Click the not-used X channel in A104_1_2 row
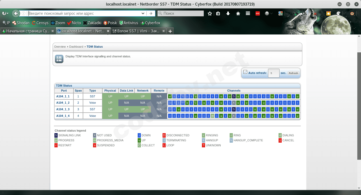Screen dimensions: 361x195 pos(234,103)
